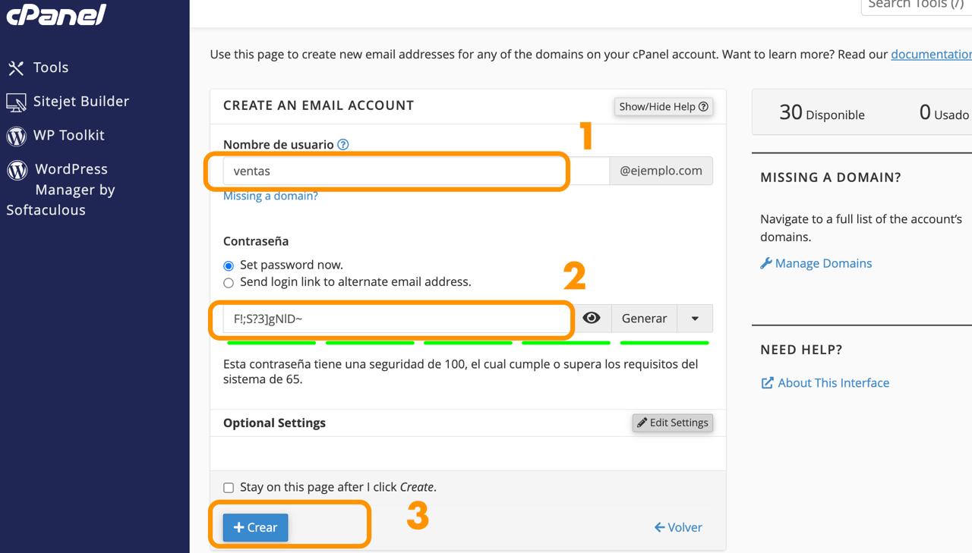Toggle the Show/Hide Help button
Screen dimensions: 972x553
point(663,107)
